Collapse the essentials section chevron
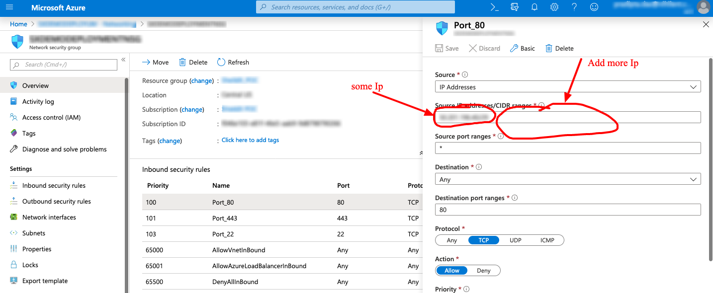This screenshot has height=293, width=713. coord(421,153)
